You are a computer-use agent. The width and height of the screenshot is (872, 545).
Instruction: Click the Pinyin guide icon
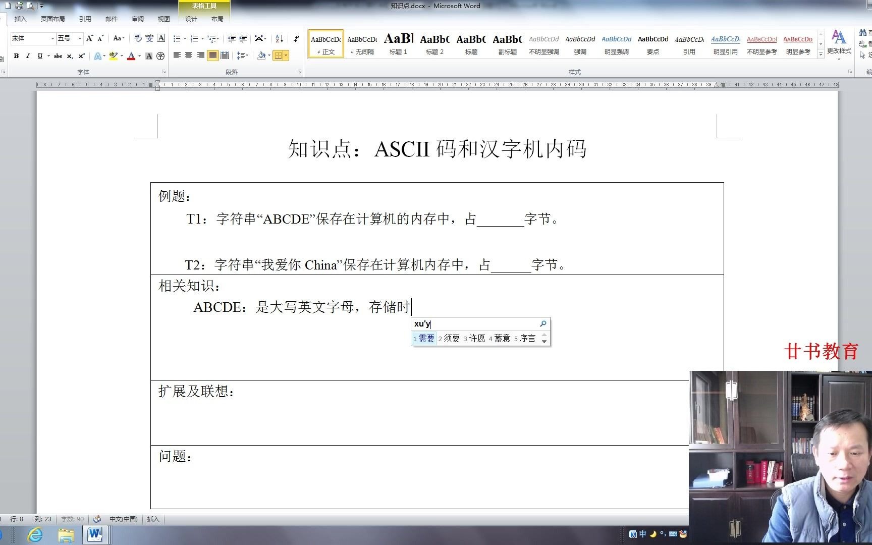(149, 39)
